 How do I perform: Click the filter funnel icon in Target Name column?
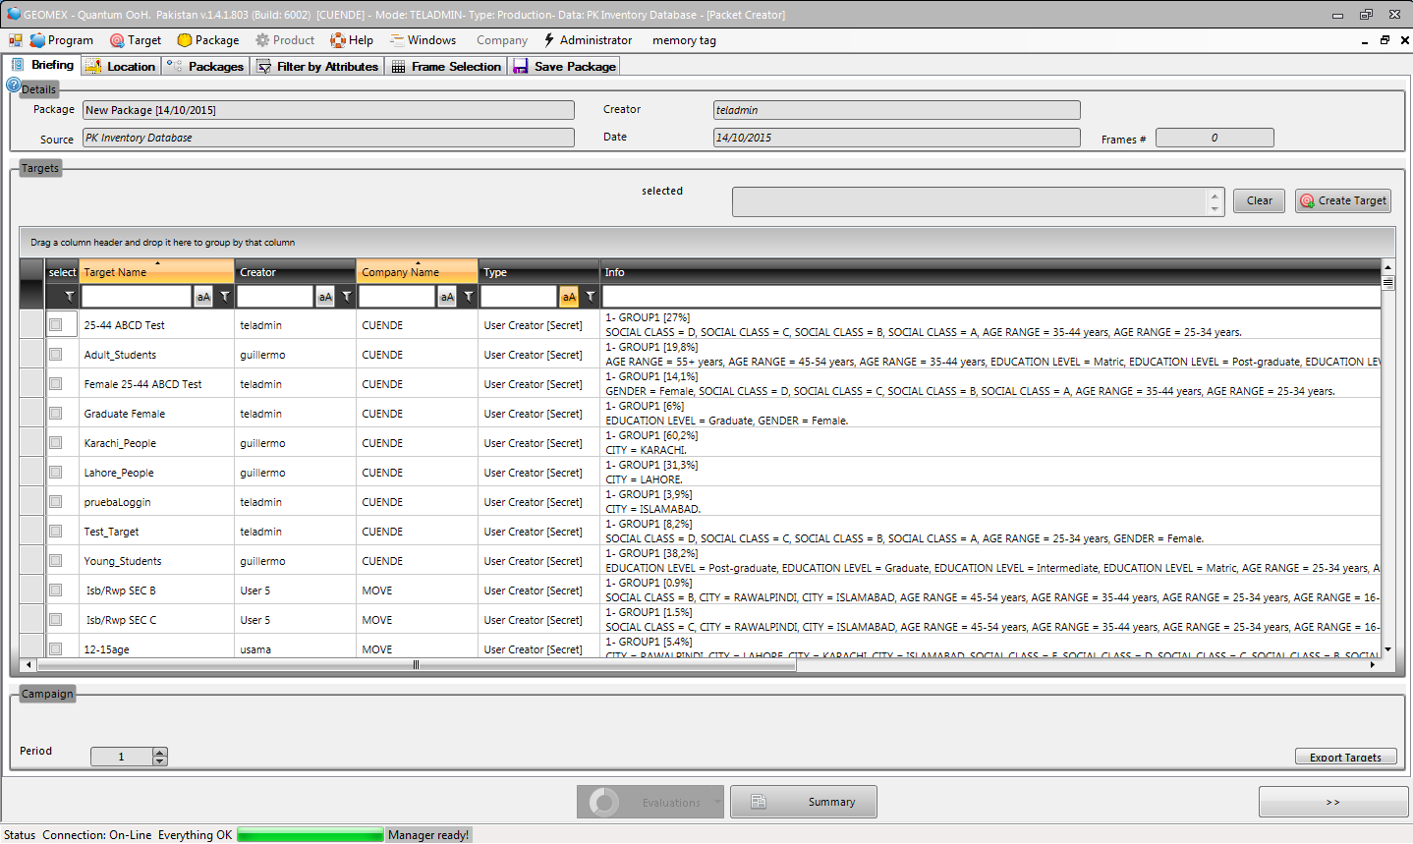click(x=225, y=297)
